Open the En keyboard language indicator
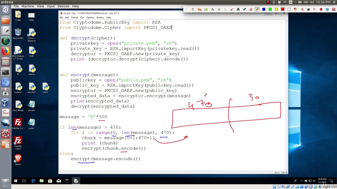Viewport: 337px width, 189px height. [291, 2]
